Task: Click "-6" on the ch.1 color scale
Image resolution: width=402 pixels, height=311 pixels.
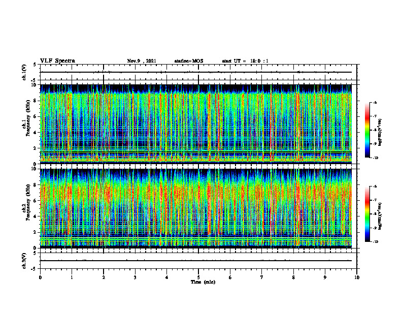Action: coord(375,102)
